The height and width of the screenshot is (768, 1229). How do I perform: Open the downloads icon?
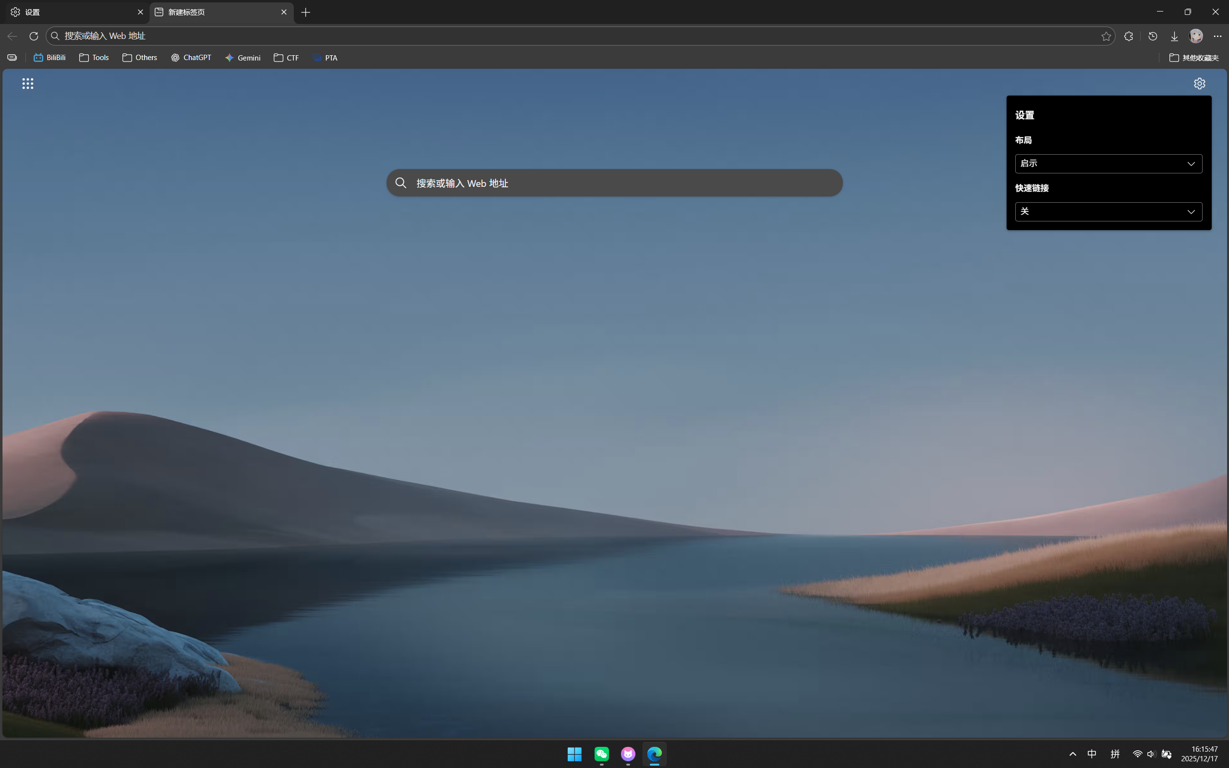pos(1174,36)
